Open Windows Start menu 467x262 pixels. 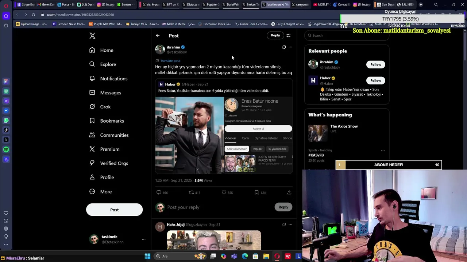[x=147, y=256]
